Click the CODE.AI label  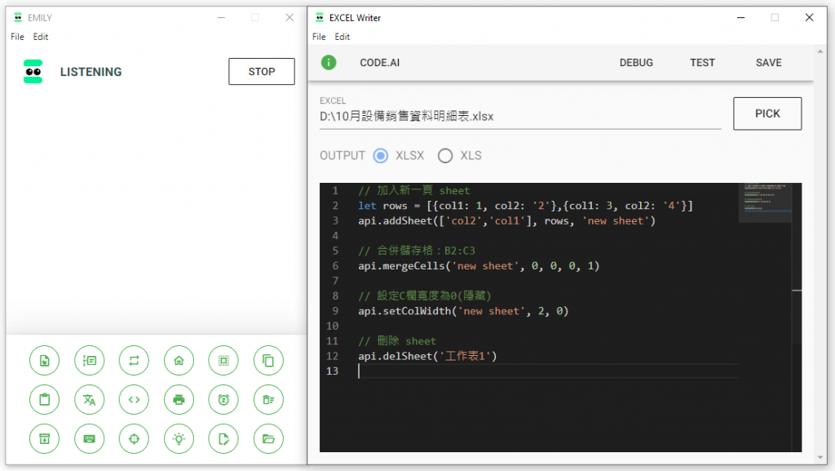pyautogui.click(x=380, y=62)
